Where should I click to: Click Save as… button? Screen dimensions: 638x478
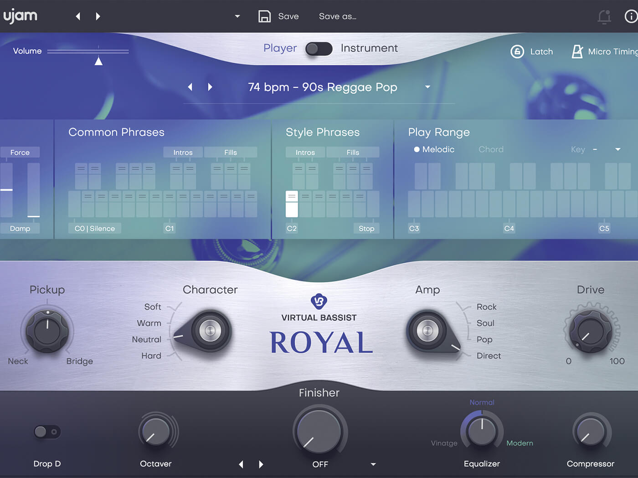[338, 16]
